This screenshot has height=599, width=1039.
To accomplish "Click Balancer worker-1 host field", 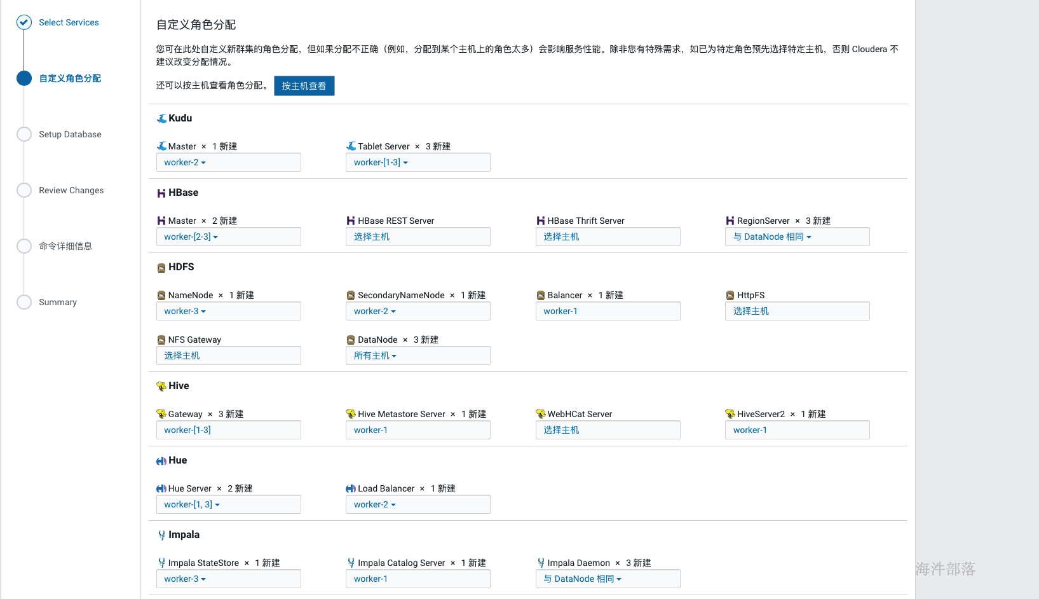I will [x=608, y=311].
